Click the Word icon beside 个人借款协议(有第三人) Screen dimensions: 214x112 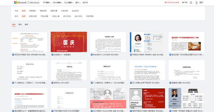click(x=92, y=83)
